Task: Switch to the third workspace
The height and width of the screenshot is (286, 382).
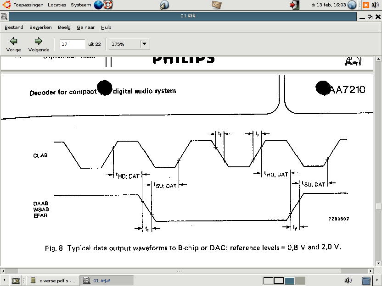Action: point(289,280)
